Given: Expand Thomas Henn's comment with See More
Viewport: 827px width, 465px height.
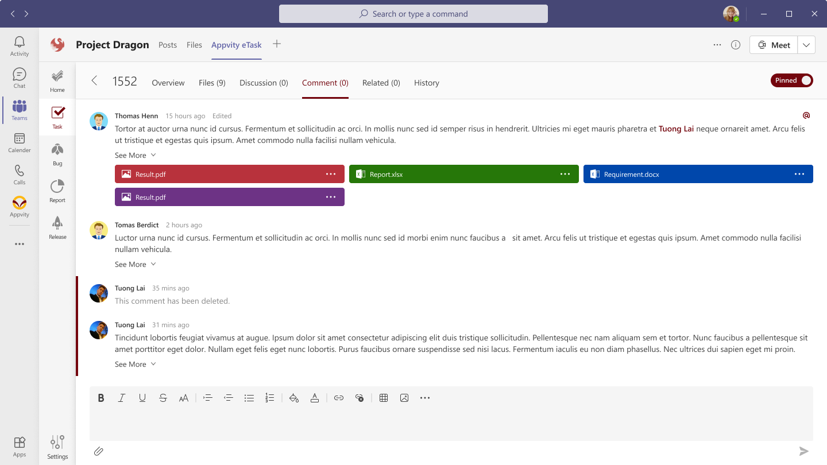Looking at the screenshot, I should pos(131,155).
